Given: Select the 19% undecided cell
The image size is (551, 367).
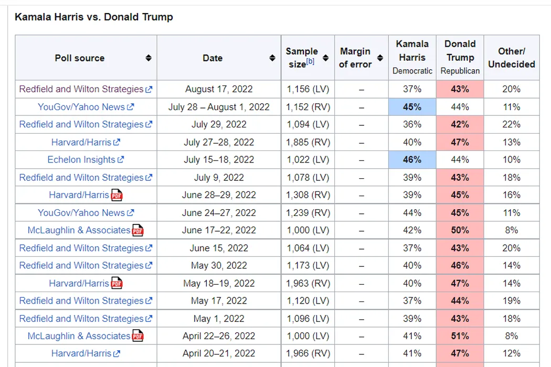Looking at the screenshot, I should [512, 301].
